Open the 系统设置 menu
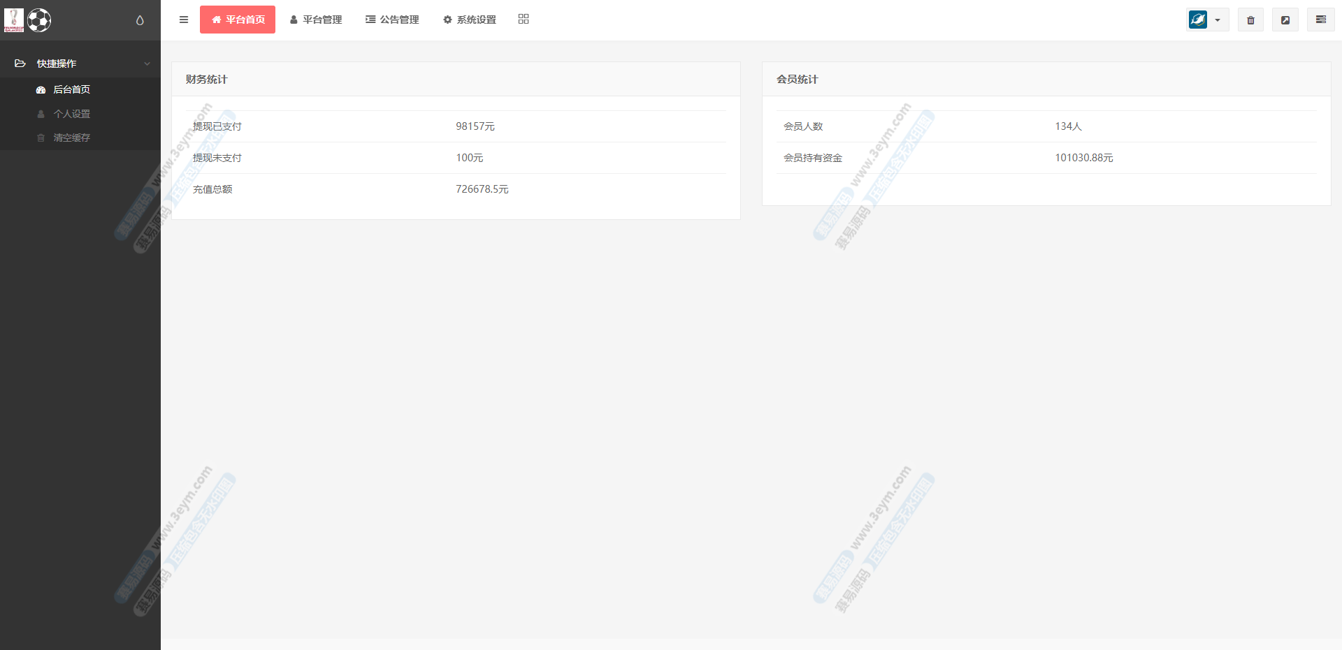 tap(470, 20)
